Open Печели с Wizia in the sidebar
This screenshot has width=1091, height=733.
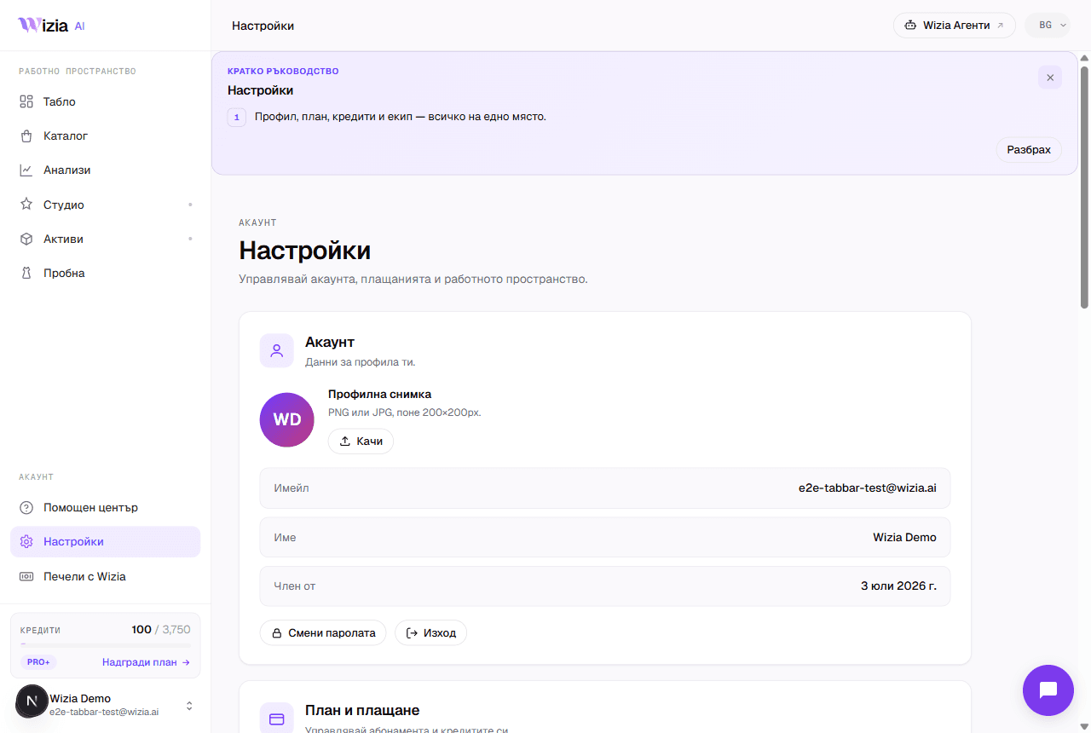[x=106, y=577]
